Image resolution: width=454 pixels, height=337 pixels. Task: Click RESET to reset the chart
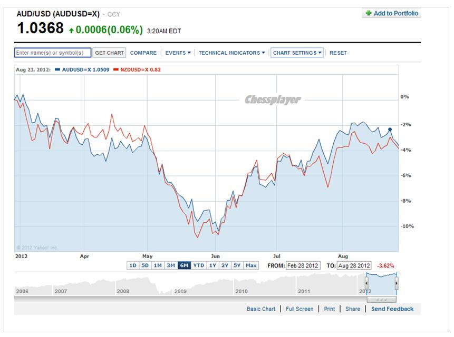coord(338,53)
